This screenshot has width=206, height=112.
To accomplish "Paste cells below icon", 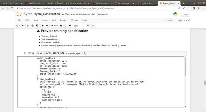I will tap(37, 26).
